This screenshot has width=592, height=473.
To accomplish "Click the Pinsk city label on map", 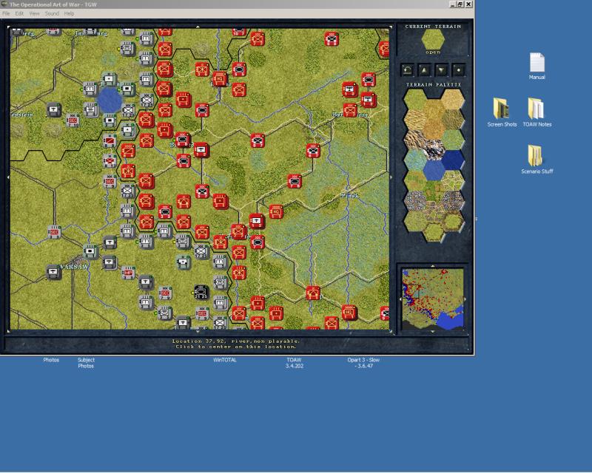I will click(350, 195).
